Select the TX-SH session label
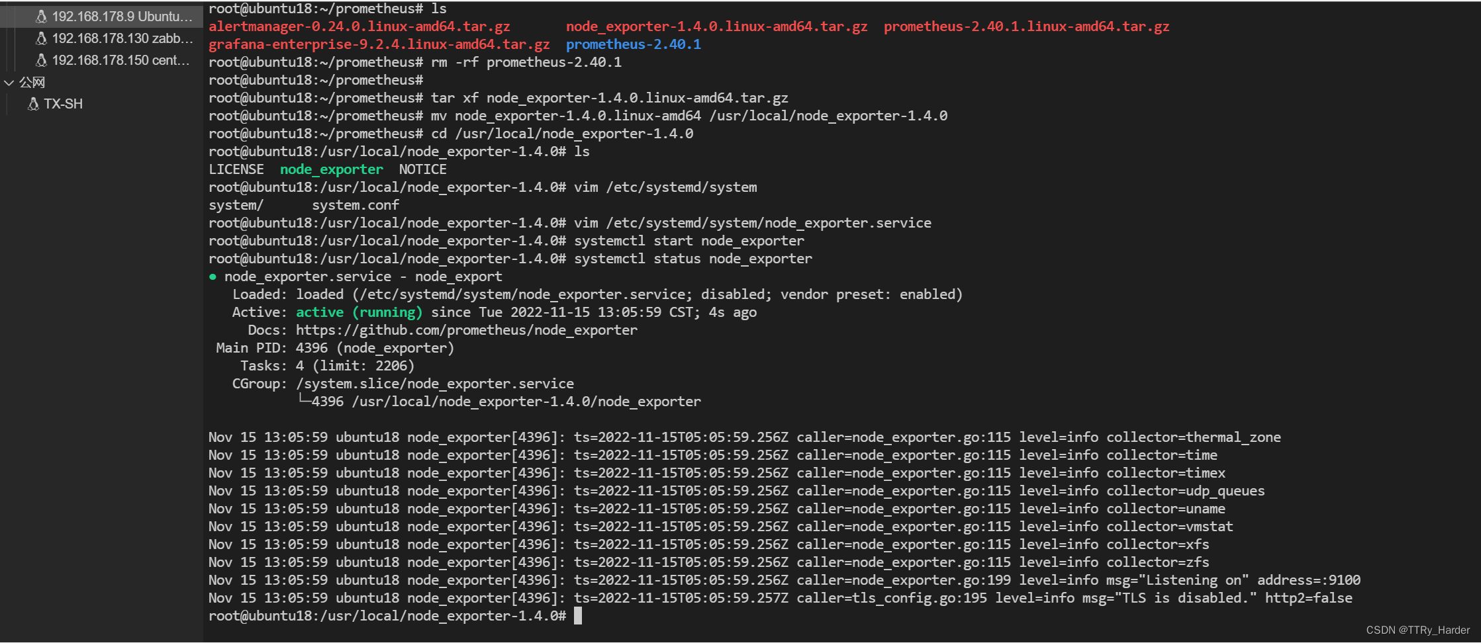The height and width of the screenshot is (643, 1481). coord(64,104)
